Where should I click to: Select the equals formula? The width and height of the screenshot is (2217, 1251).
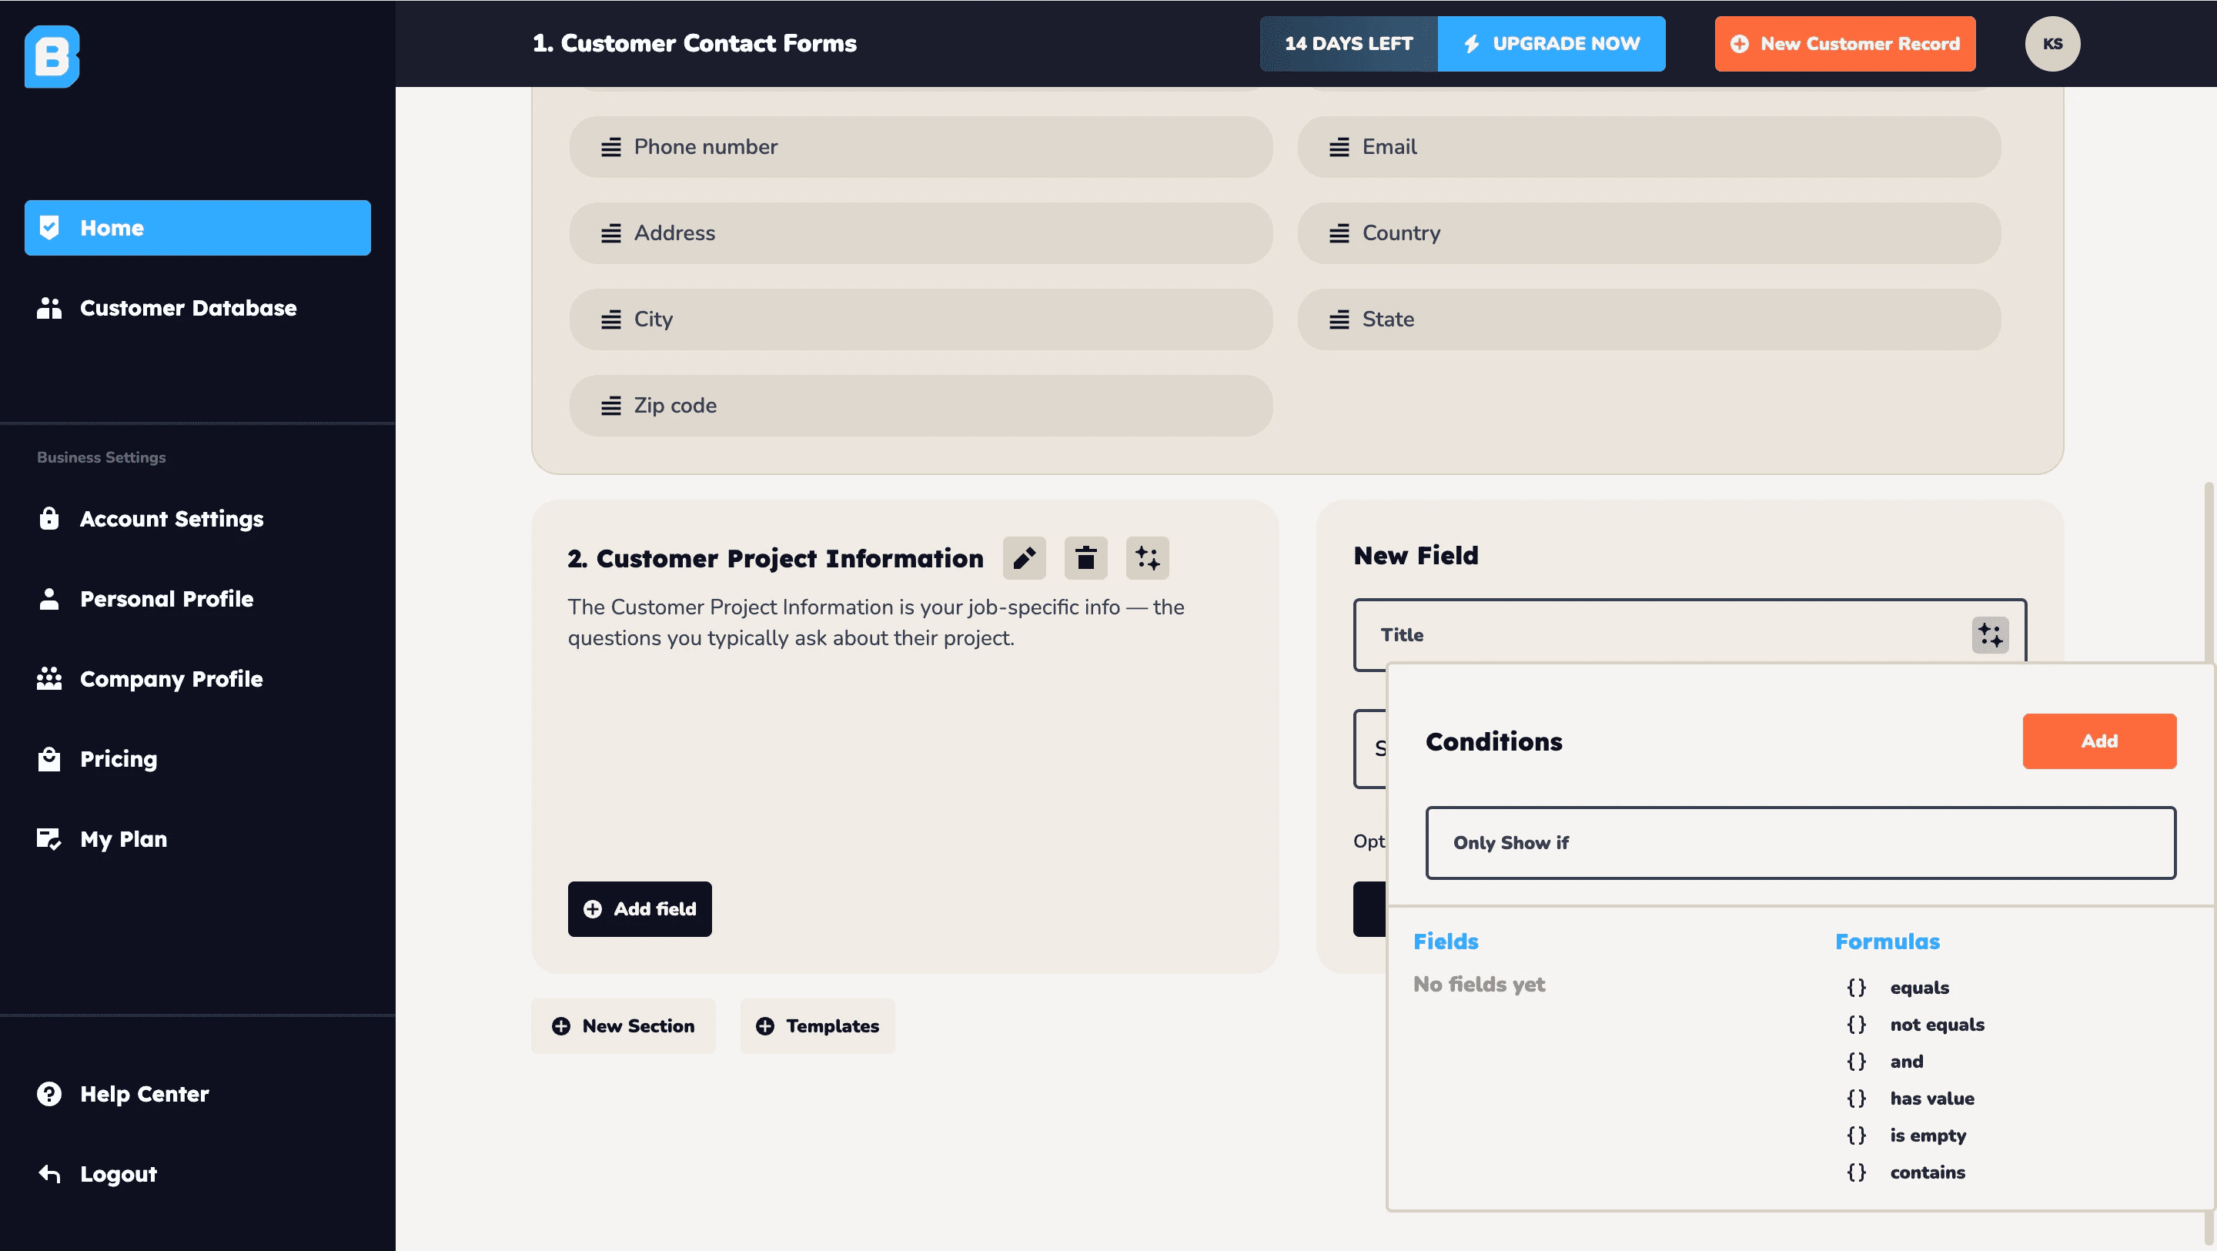[x=1918, y=988]
